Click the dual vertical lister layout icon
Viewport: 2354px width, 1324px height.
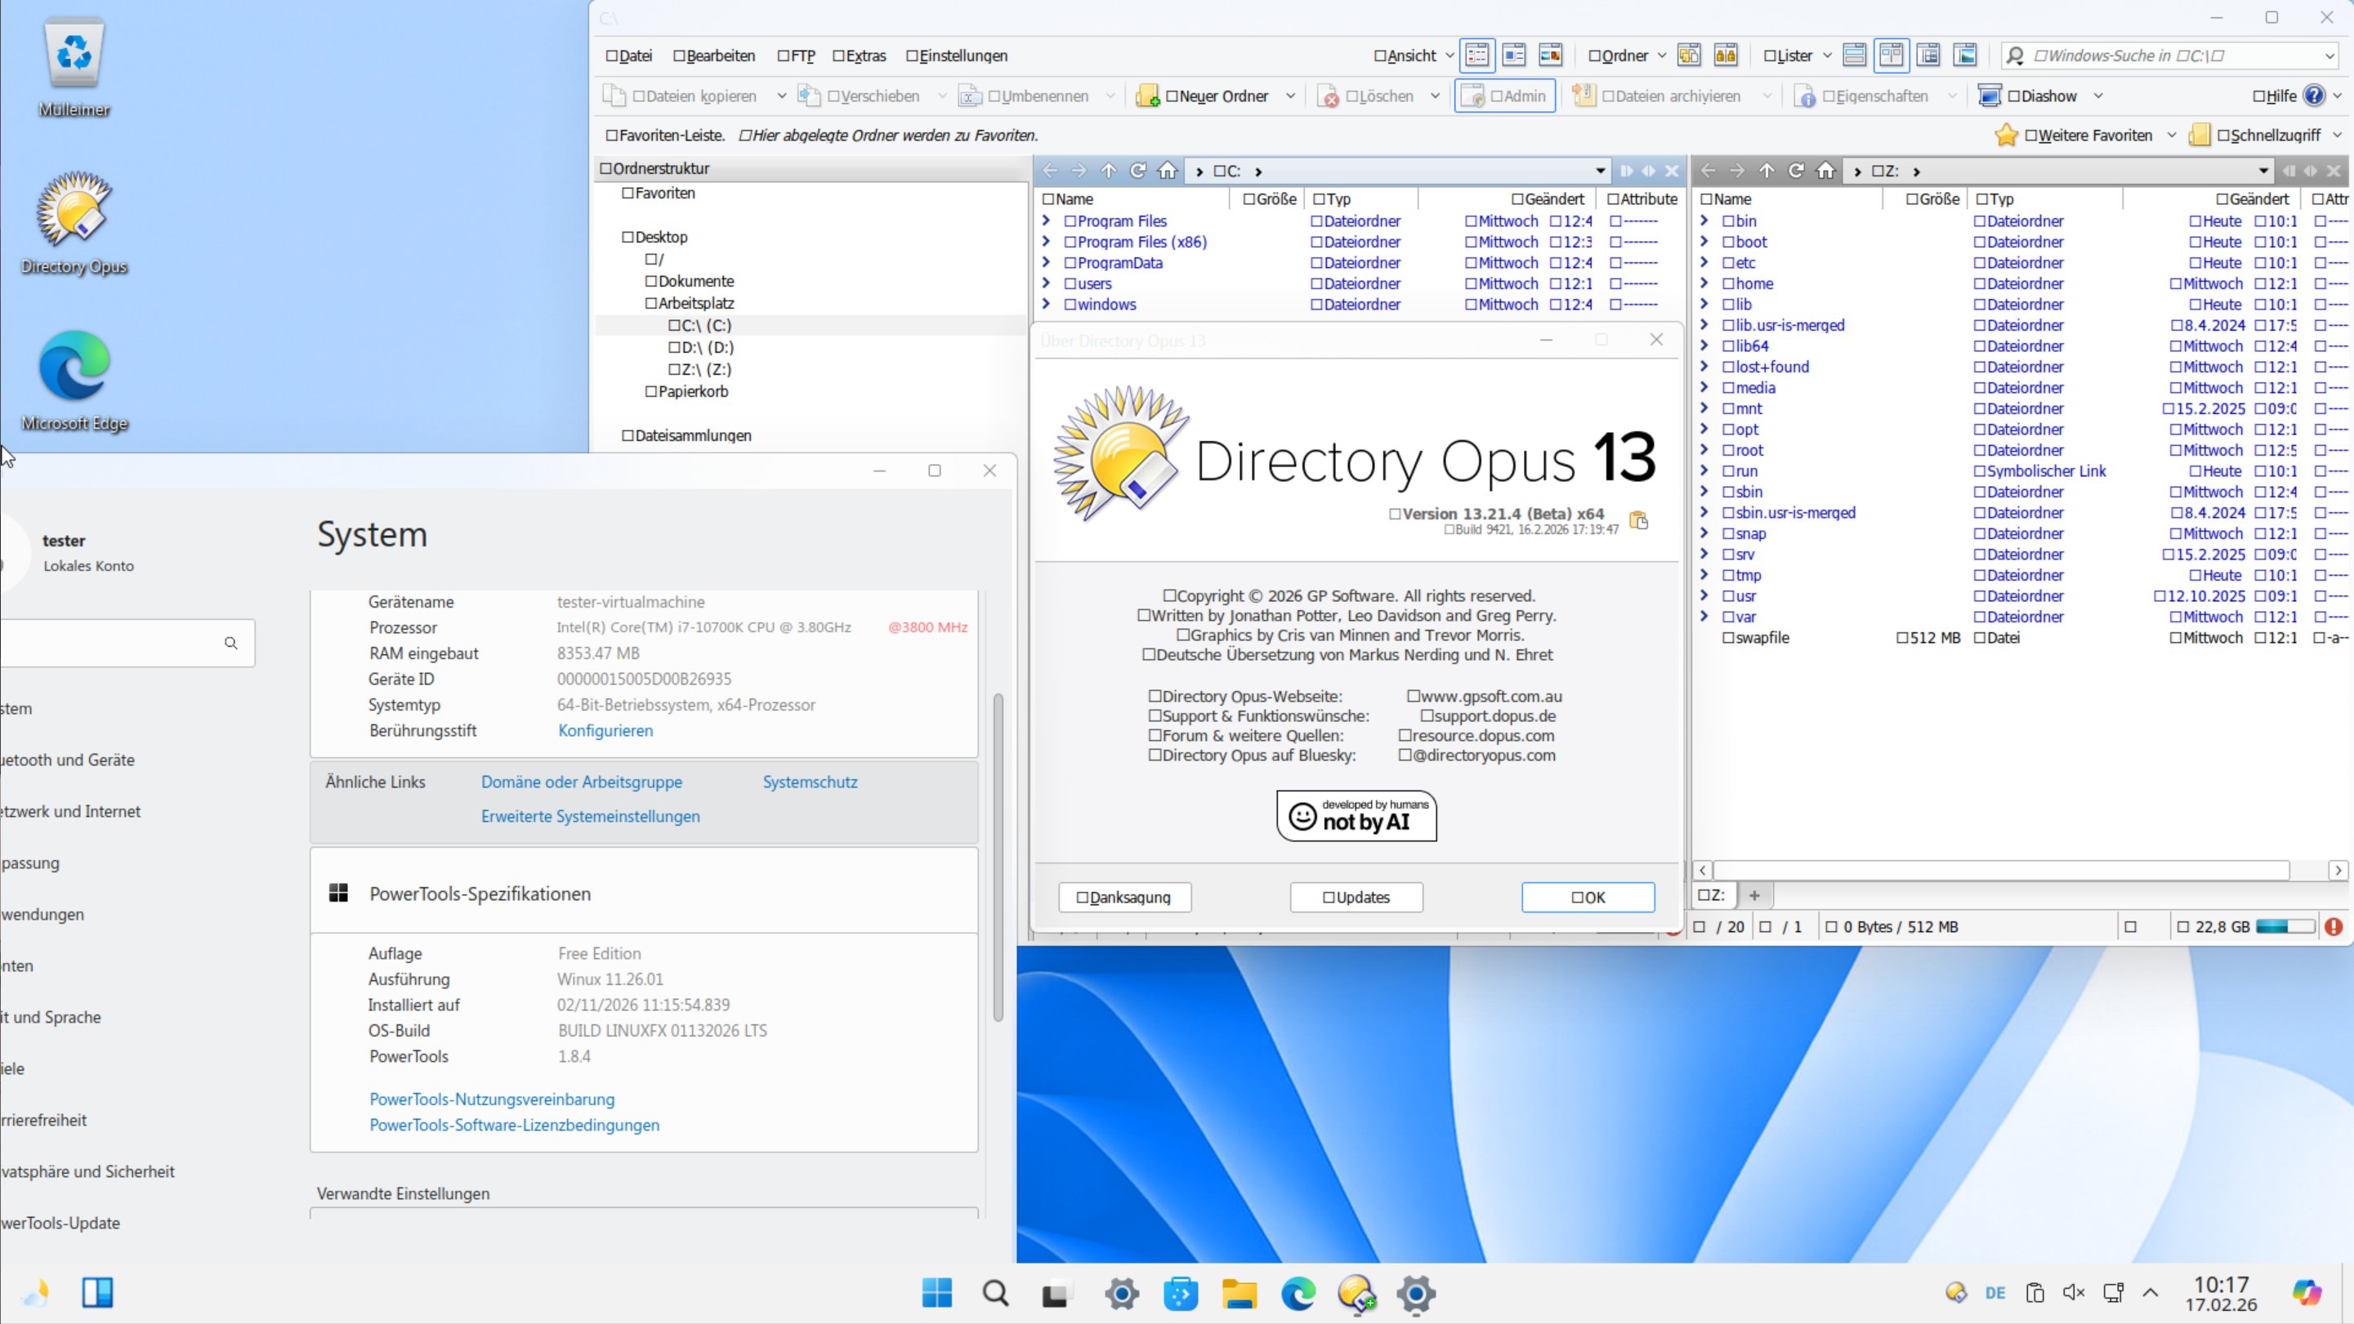tap(1892, 56)
